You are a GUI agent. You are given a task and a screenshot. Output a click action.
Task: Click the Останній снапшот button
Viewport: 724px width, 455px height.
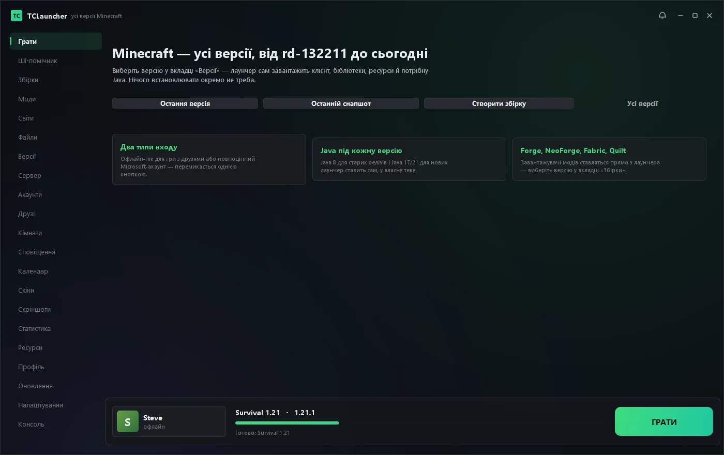341,103
